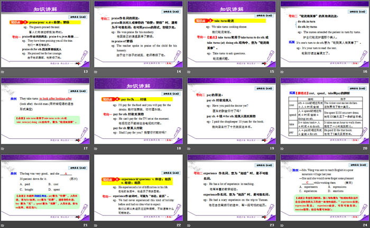
Task: Click animation star icon under slide 21
Action: (x=3, y=225)
